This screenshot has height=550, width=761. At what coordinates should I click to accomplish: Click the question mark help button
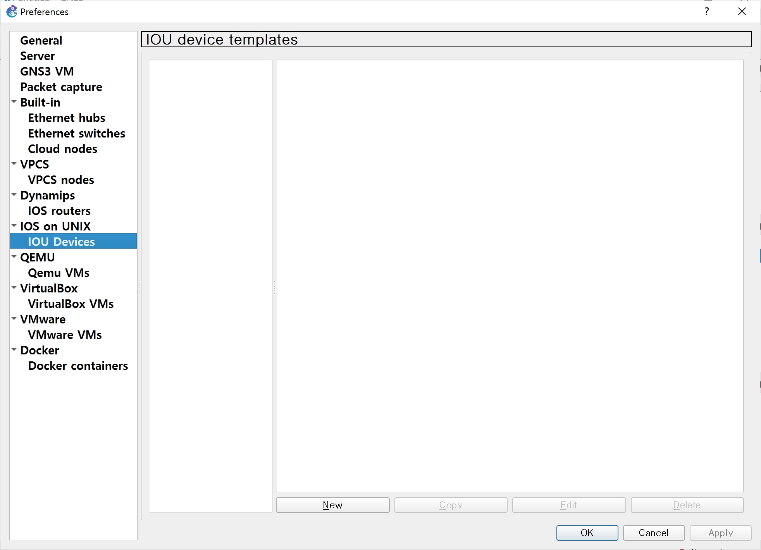pos(707,12)
